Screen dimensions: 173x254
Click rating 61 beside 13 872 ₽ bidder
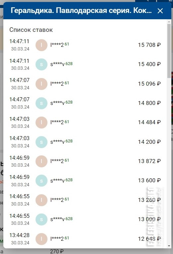pyautogui.click(x=67, y=160)
